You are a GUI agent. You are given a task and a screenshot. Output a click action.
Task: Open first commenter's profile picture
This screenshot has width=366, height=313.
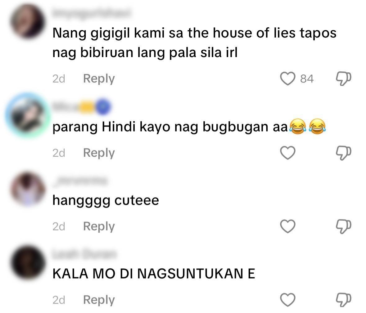(27, 22)
